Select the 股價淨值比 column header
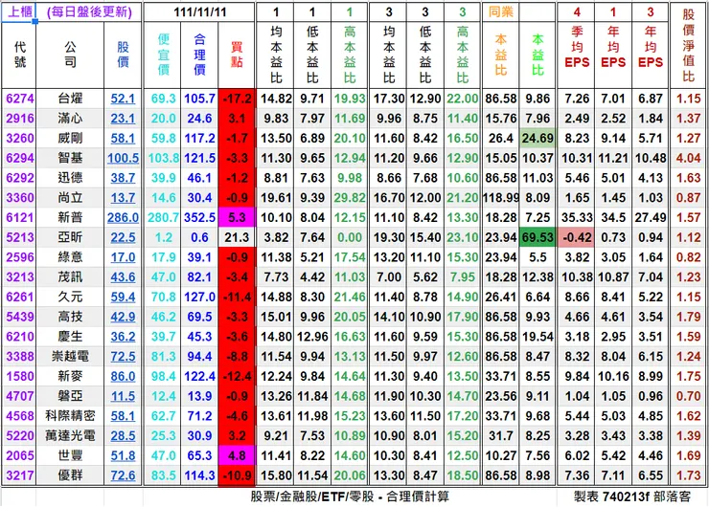This screenshot has width=709, height=507. 689,45
